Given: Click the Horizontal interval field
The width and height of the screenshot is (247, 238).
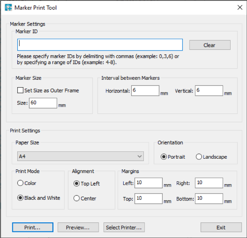Looking at the screenshot, I should coord(145,90).
